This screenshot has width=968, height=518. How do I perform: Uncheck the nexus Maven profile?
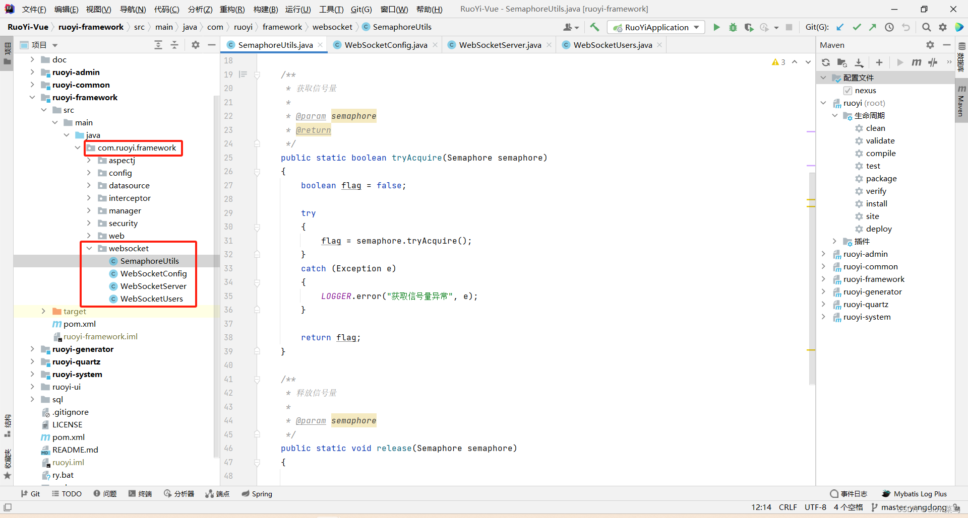pos(848,91)
